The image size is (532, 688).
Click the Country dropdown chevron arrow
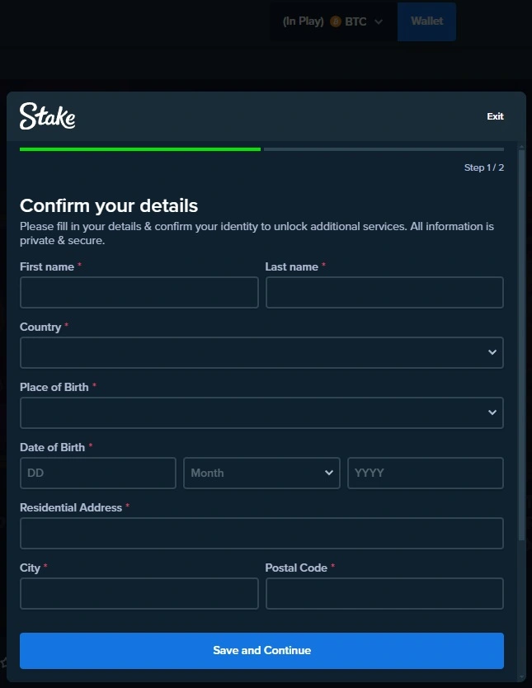point(492,352)
